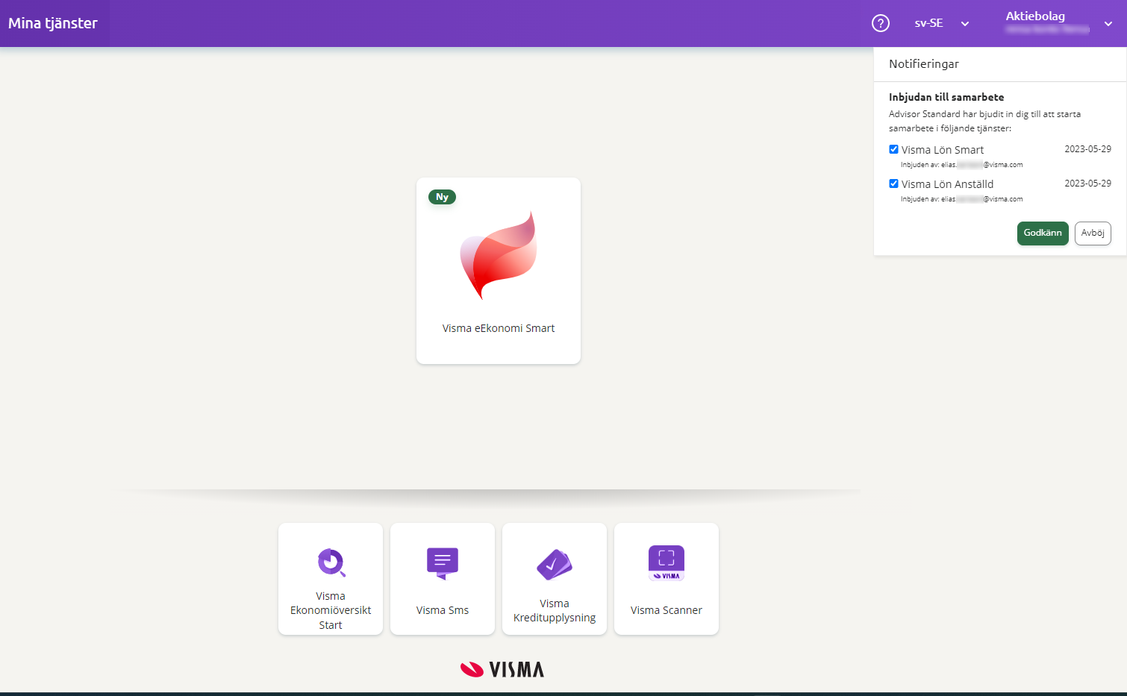Click the Visma eEkonomi Smart label
1127x696 pixels.
499,328
